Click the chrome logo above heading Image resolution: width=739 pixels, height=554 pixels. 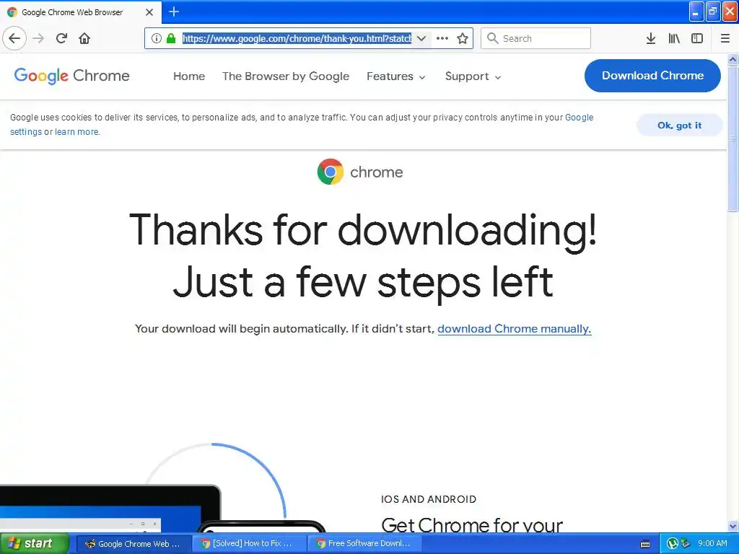360,172
